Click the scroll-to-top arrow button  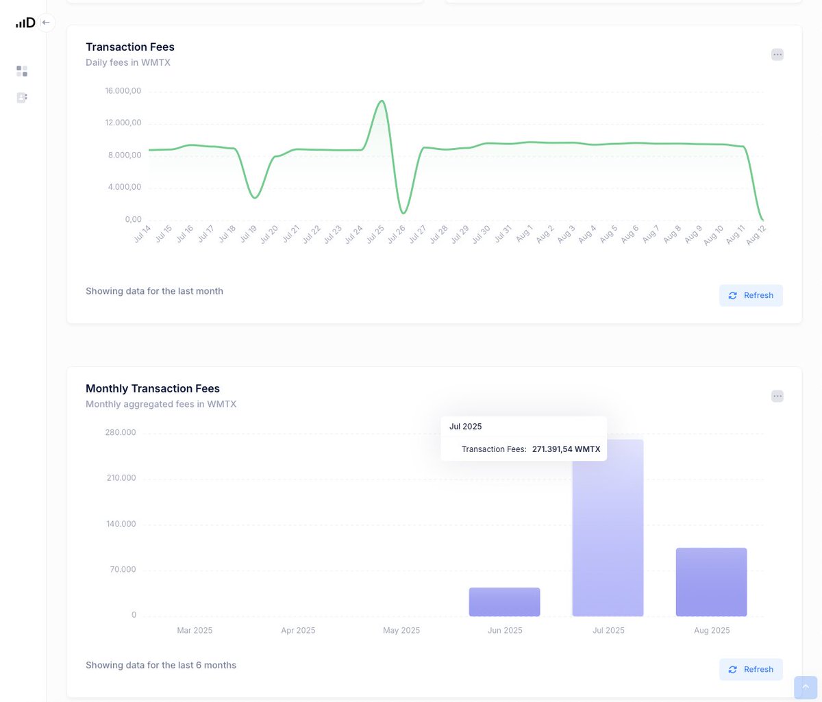806,687
